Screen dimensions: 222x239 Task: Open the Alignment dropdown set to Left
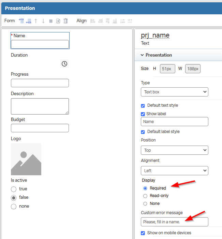pos(174,170)
